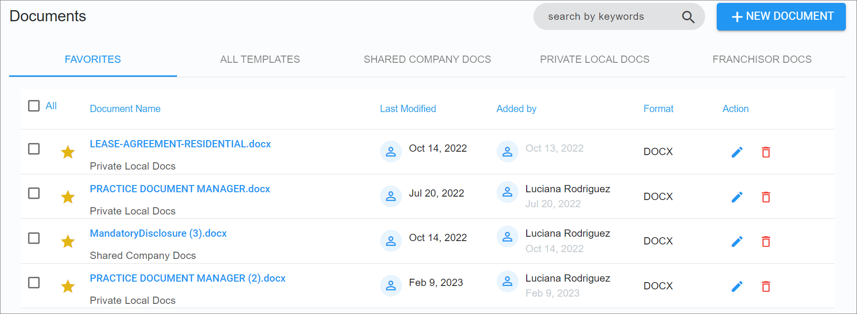The width and height of the screenshot is (857, 314).
Task: Unfavorite PRACTICE DOCUMENT MANAGER.docx star
Action: (x=68, y=197)
